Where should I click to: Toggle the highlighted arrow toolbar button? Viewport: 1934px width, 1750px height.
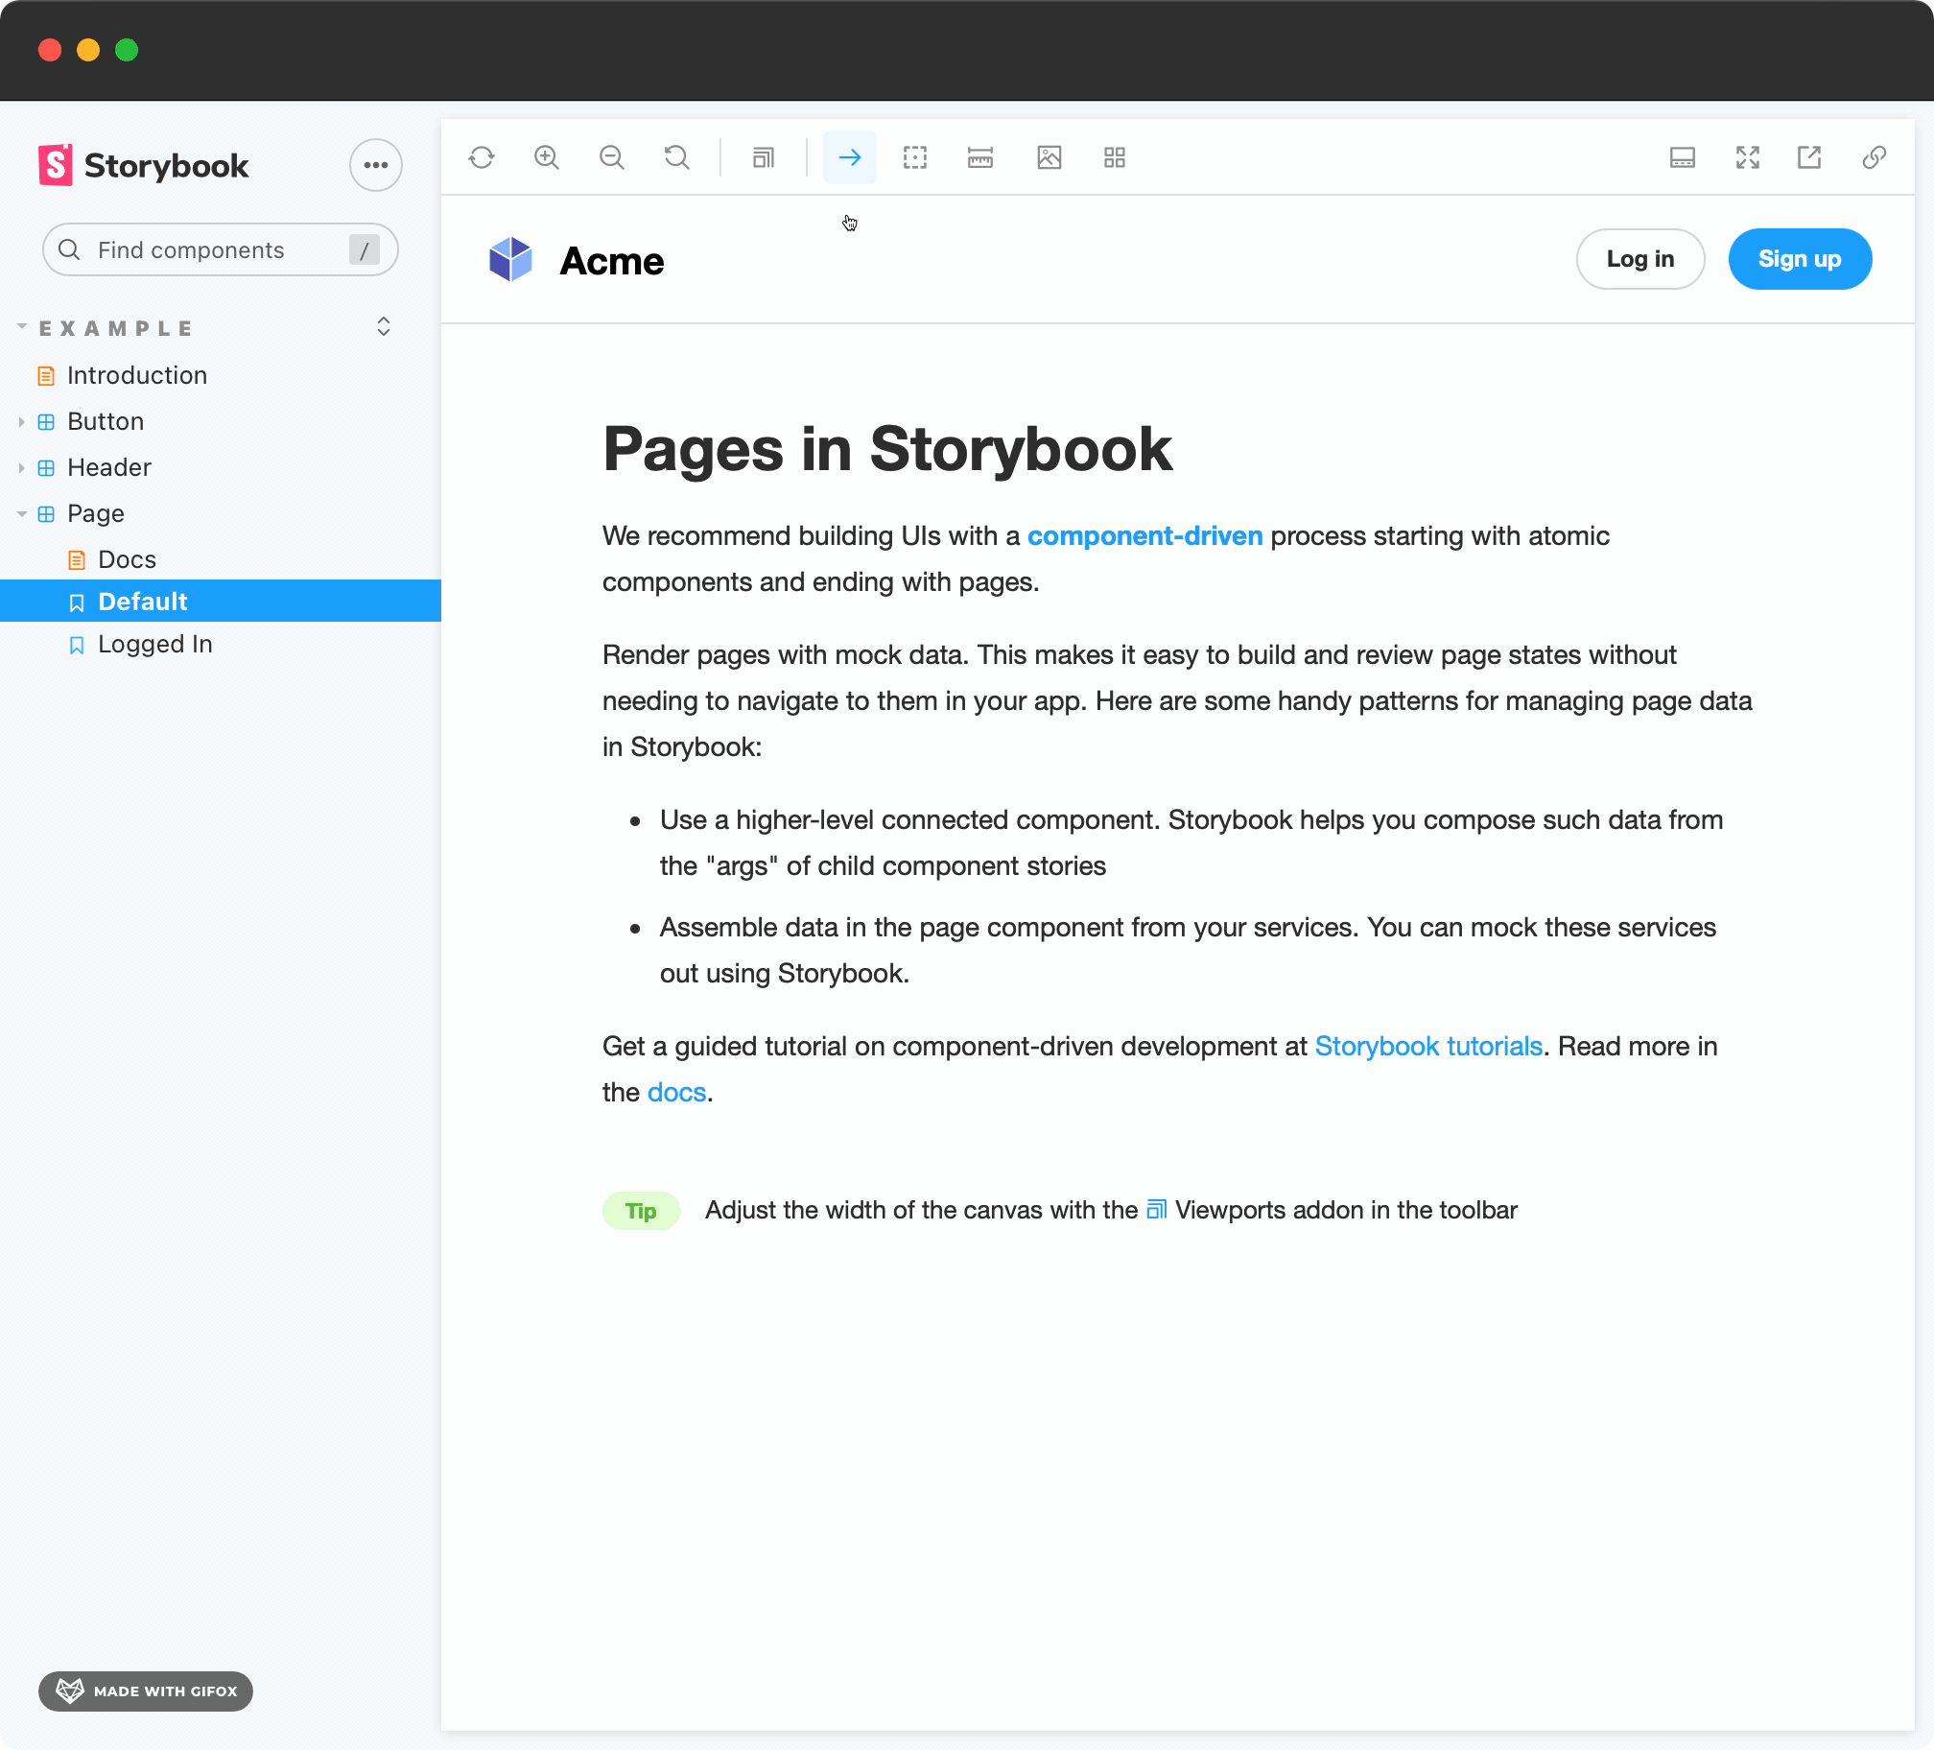(x=850, y=157)
